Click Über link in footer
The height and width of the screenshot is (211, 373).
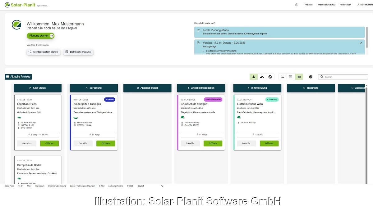tap(29, 186)
